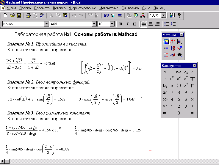
Task: Open the Greek letters αβ palette
Action: (173, 55)
